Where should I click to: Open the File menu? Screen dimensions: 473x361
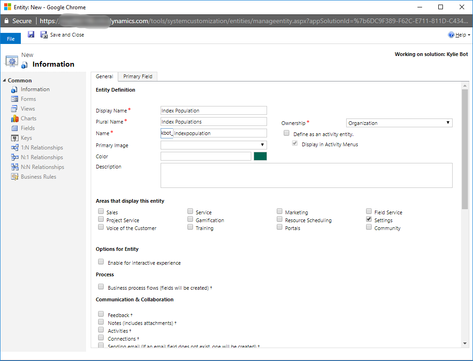point(11,38)
